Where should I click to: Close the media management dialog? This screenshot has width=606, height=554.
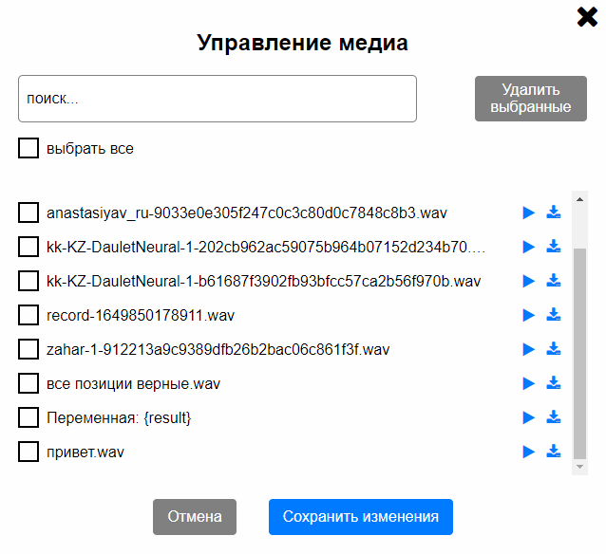pyautogui.click(x=587, y=16)
